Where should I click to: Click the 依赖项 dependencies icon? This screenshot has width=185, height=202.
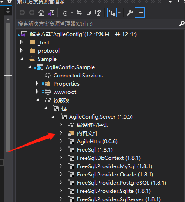[x=48, y=100]
